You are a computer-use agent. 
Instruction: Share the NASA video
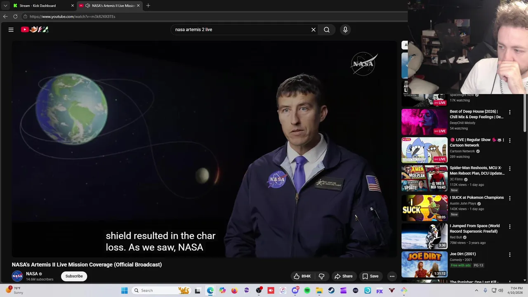344,276
